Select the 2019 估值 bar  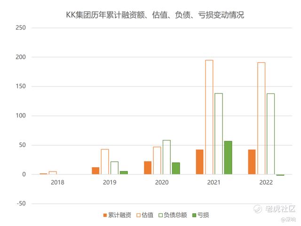(105, 162)
